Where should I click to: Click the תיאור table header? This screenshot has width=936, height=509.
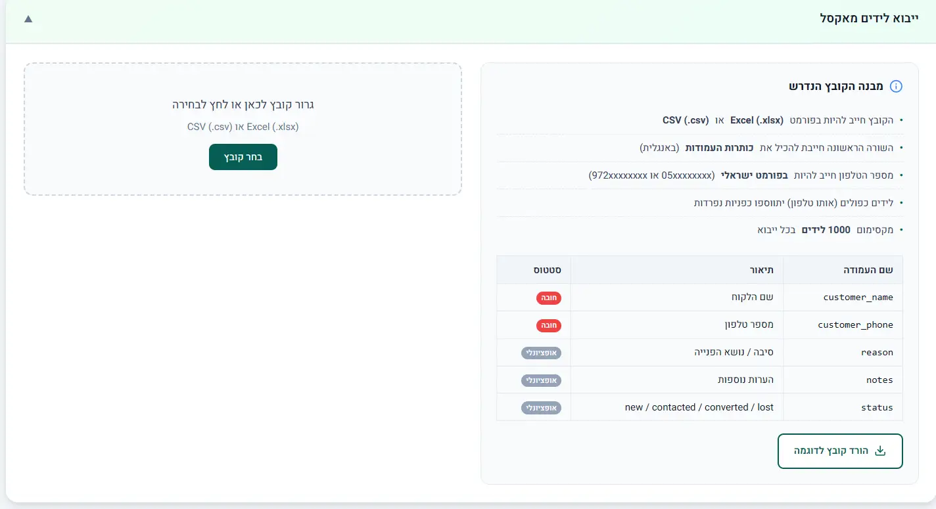764,270
